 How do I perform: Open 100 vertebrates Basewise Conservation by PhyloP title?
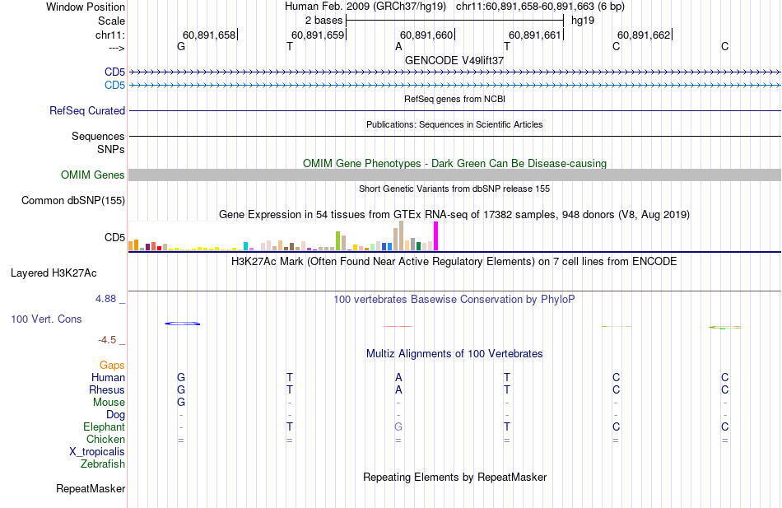[x=454, y=300]
